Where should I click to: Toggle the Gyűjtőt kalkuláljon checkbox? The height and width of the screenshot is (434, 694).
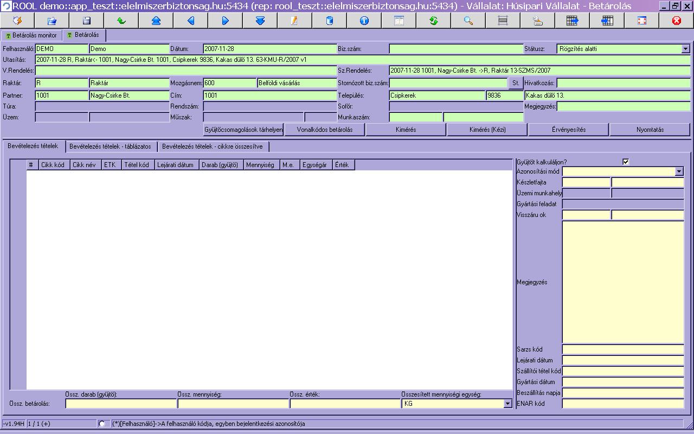tap(626, 162)
